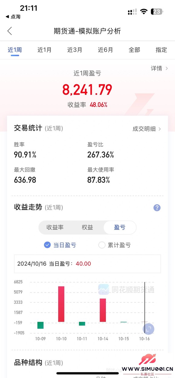The height and width of the screenshot is (378, 175).
Task: Tap the 10-10 red profit bar
Action: tap(61, 304)
